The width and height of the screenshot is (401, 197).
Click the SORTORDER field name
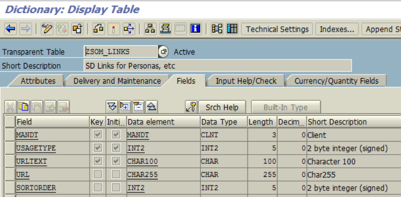click(x=36, y=188)
